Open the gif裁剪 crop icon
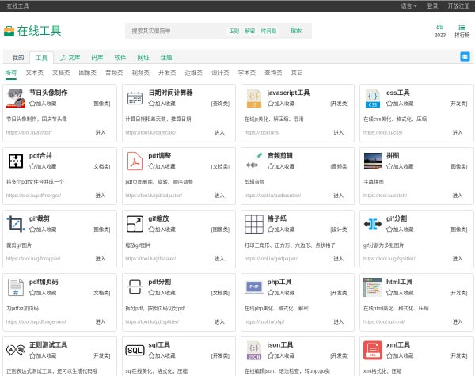The height and width of the screenshot is (376, 475). pyautogui.click(x=16, y=223)
